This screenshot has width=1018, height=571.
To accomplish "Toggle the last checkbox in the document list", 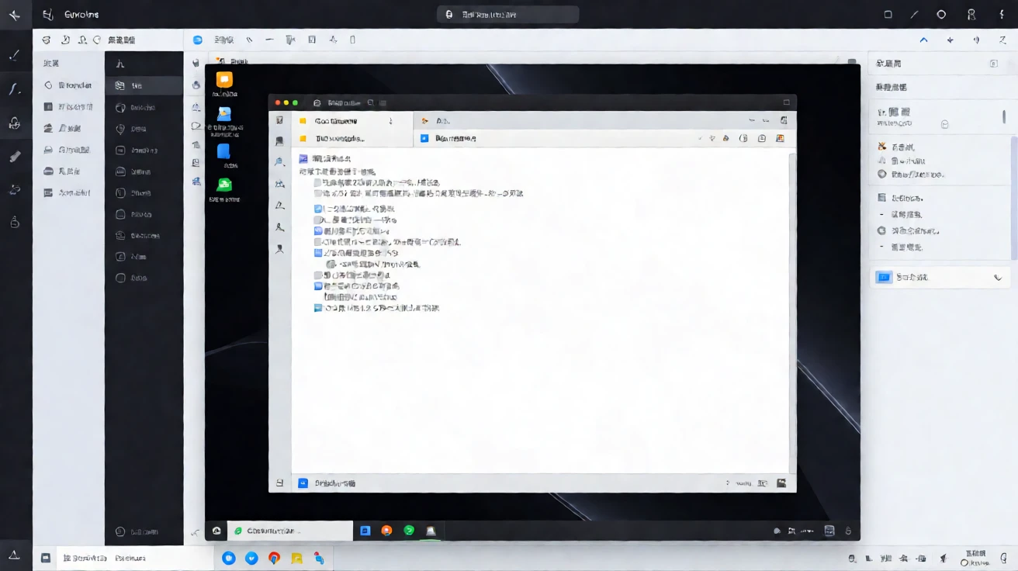I will tap(318, 308).
